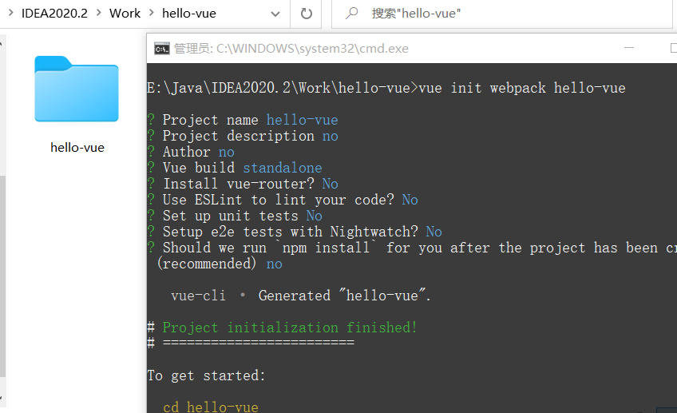
Task: Open chevron between IDEA2020.2 and Work
Action: (98, 13)
